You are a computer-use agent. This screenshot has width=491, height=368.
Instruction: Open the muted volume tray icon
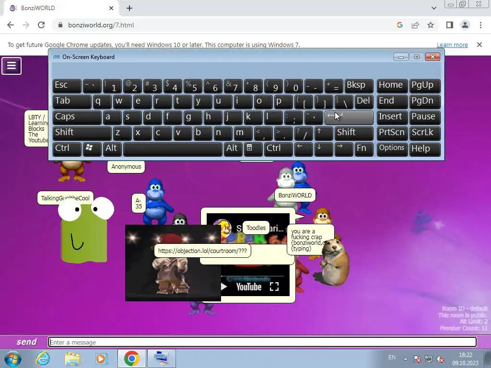(x=440, y=359)
